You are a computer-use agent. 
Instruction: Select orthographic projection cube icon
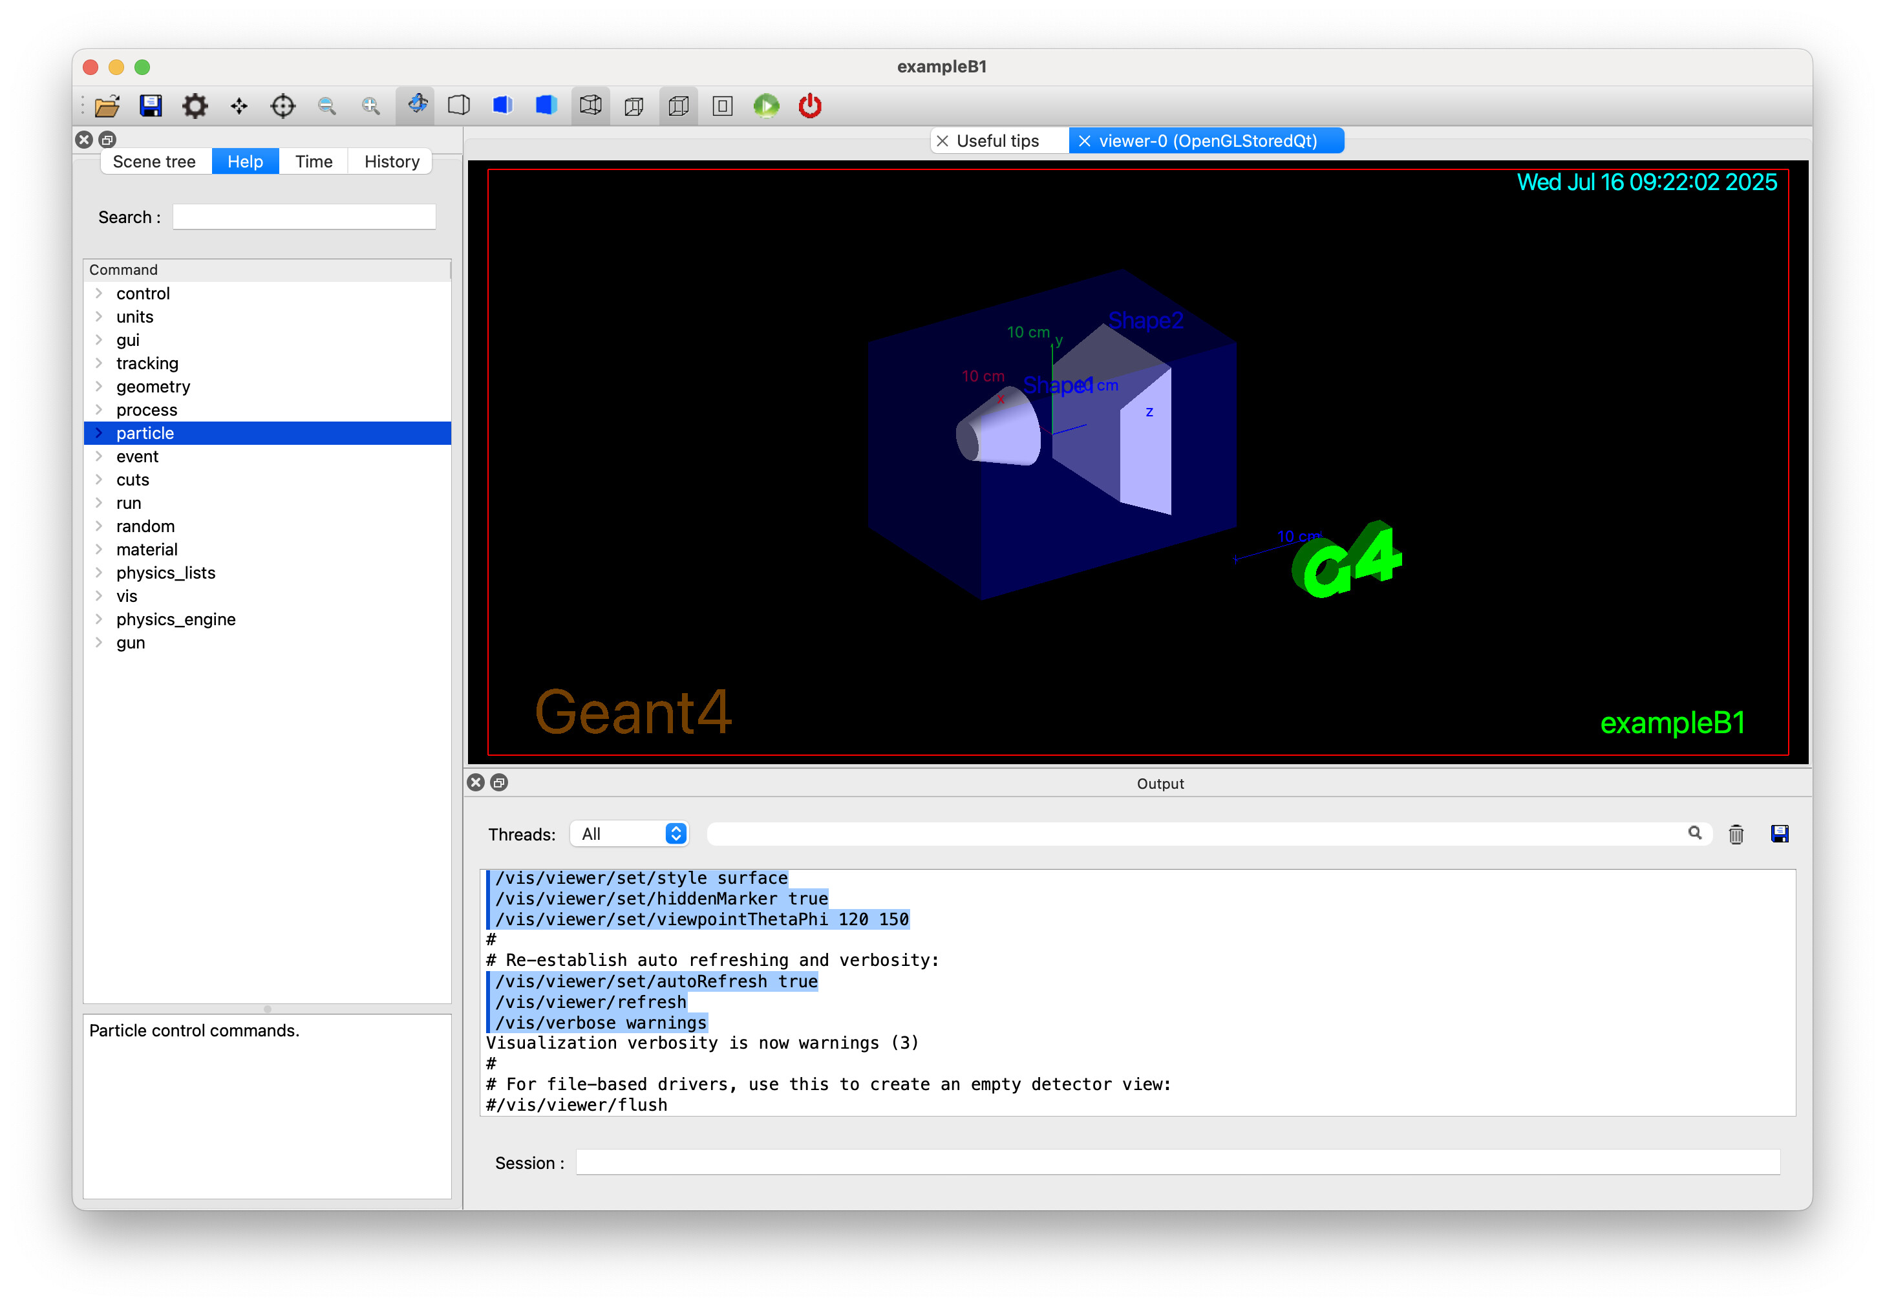[x=678, y=105]
